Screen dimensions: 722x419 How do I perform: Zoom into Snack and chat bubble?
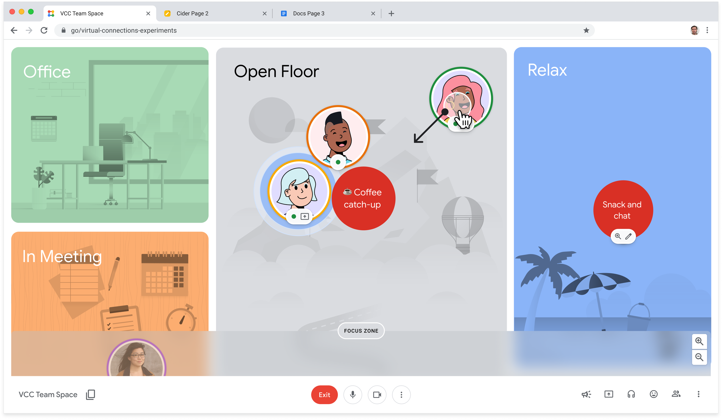618,236
